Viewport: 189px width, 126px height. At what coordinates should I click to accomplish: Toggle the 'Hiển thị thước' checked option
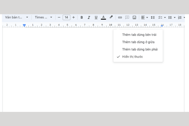133,57
